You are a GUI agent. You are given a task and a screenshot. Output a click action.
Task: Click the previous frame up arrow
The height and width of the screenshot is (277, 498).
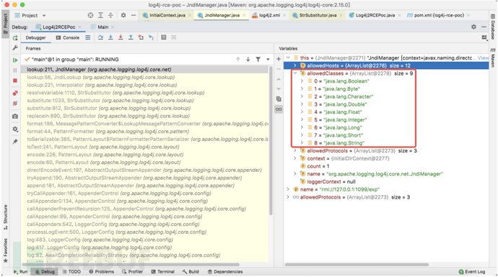coord(238,59)
